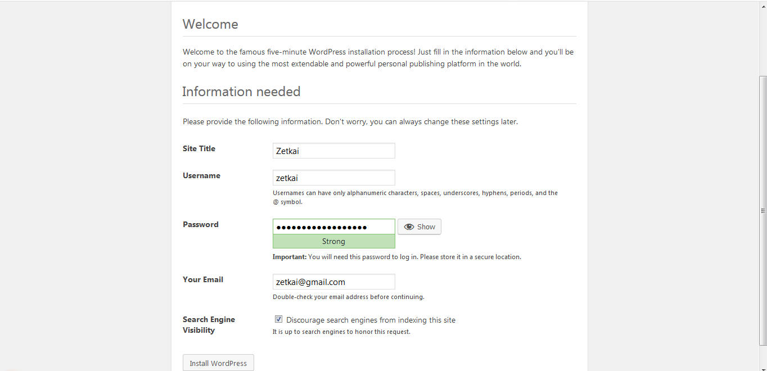Click the 'Usernames can have only alphanumeric' hint

coord(416,197)
